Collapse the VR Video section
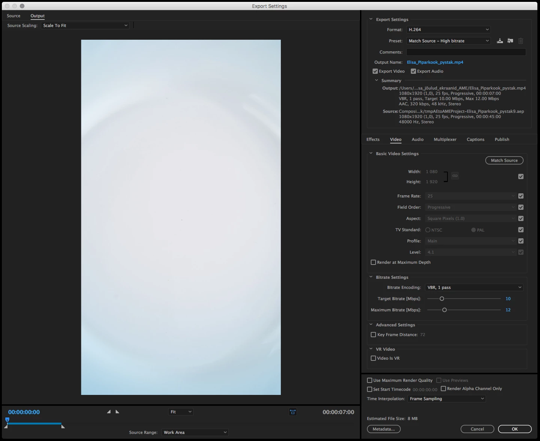The image size is (540, 441). [x=371, y=349]
